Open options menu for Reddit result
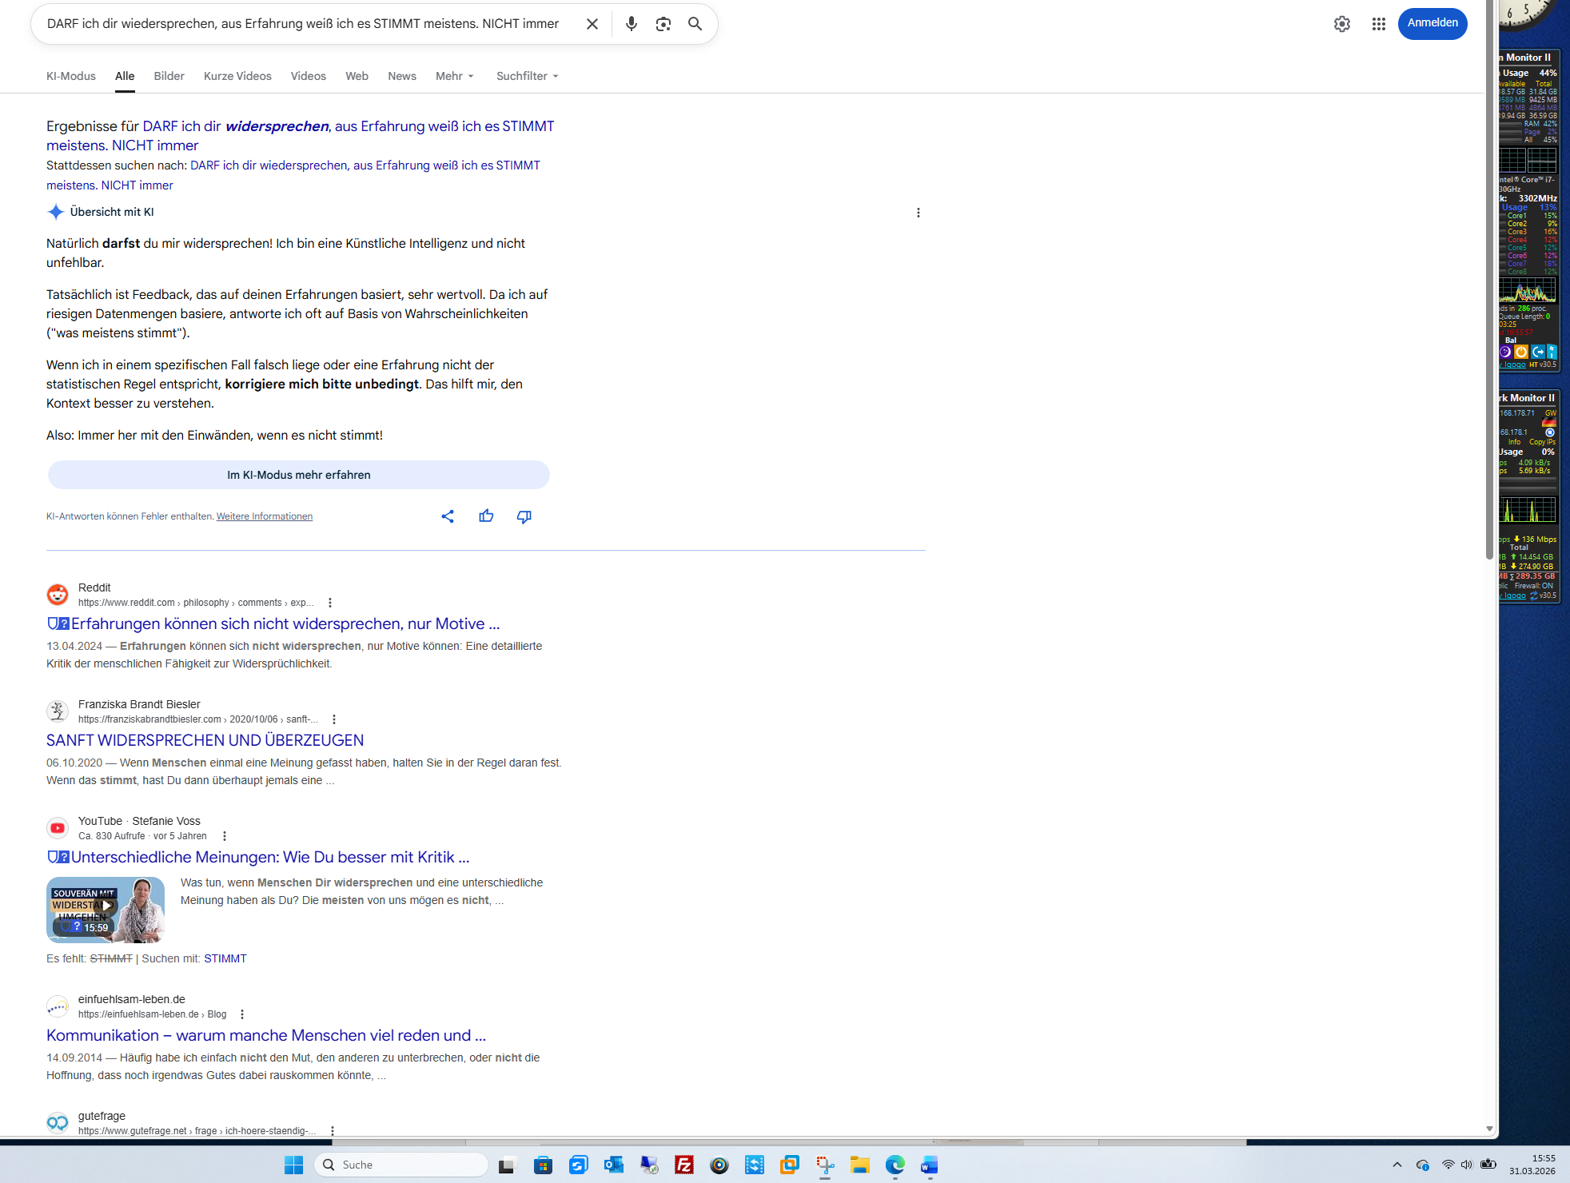Screen dimensions: 1570x1183 point(330,603)
